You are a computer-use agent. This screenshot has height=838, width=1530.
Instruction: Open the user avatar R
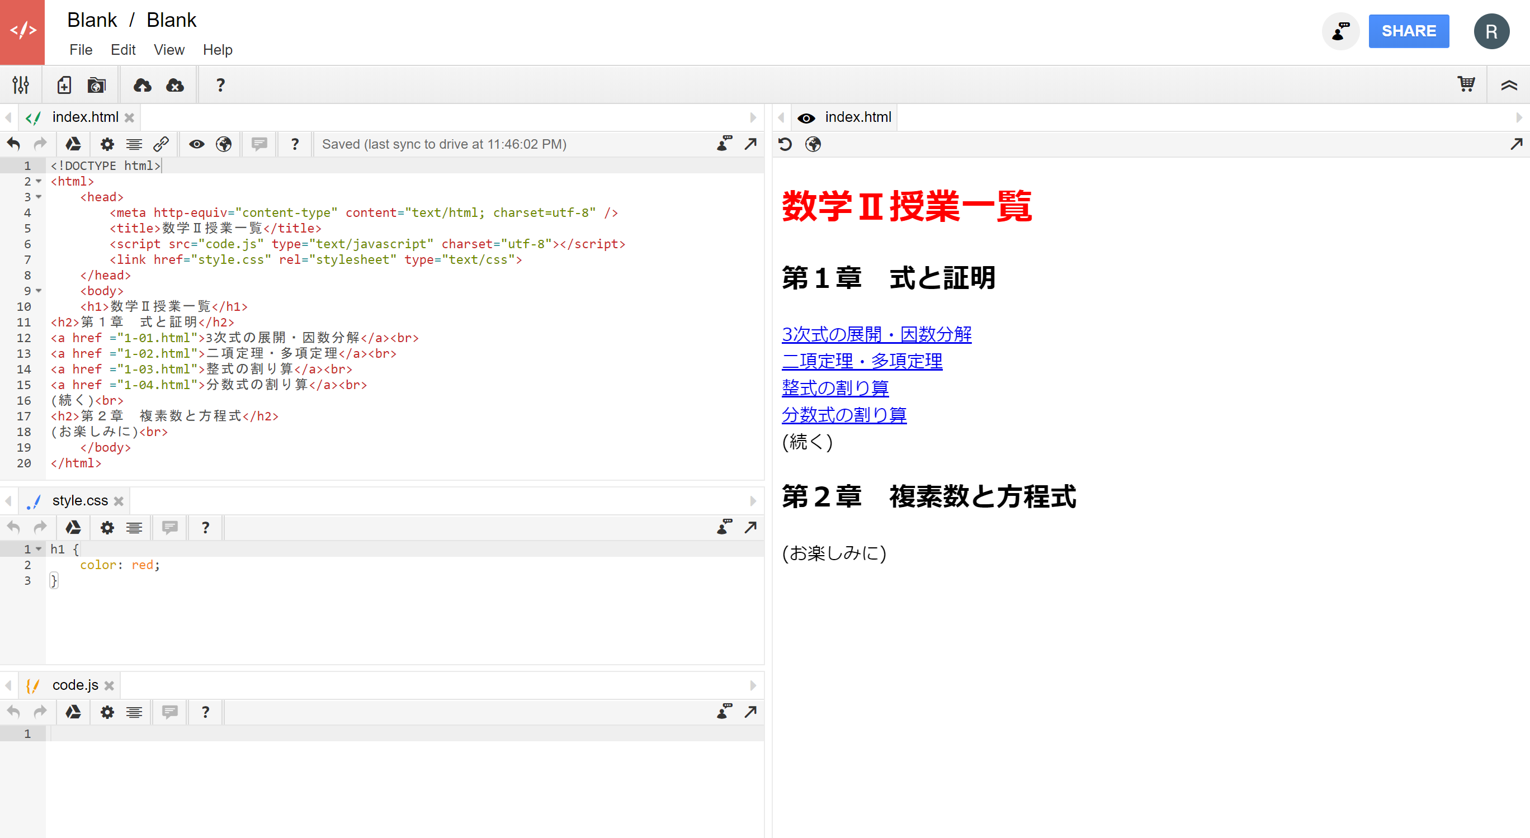[x=1491, y=31]
